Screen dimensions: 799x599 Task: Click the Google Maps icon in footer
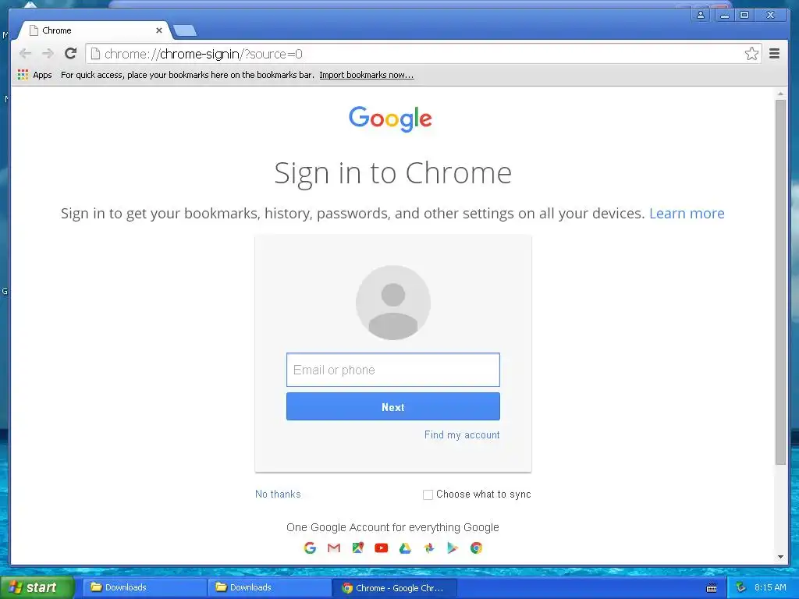(357, 548)
